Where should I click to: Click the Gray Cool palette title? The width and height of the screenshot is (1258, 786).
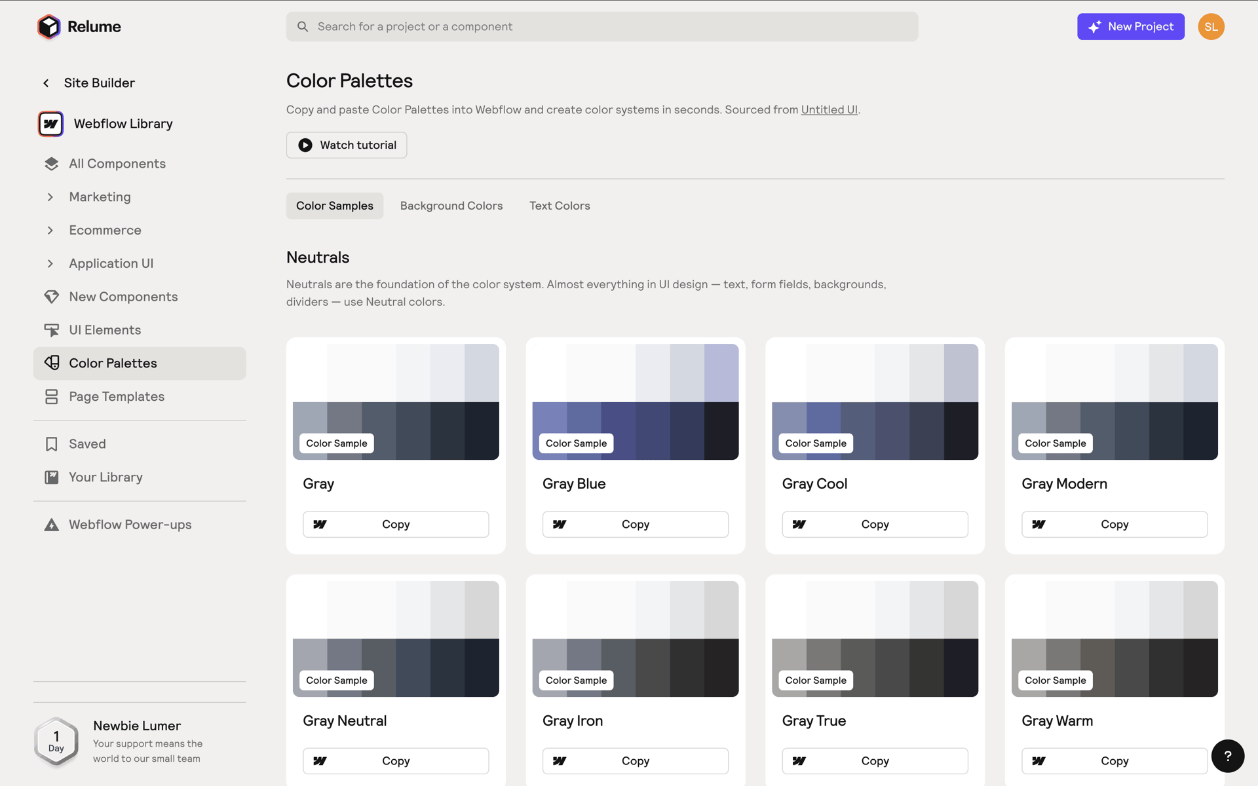point(814,484)
